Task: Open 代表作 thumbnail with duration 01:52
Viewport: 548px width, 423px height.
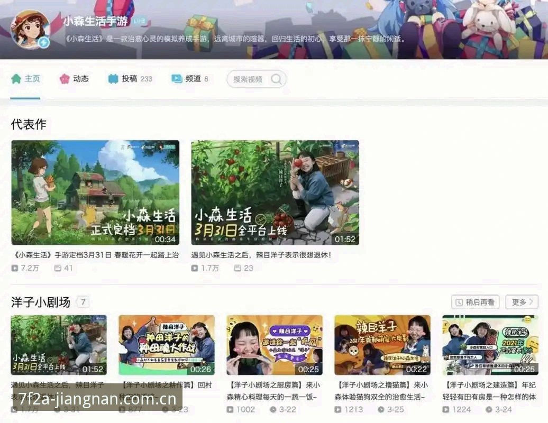Action: 275,192
